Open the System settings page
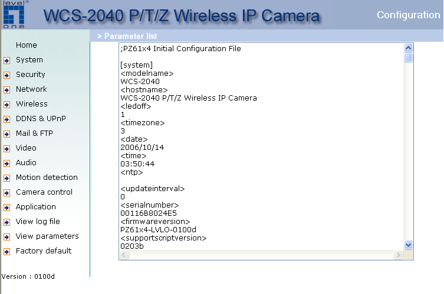The width and height of the screenshot is (444, 294). click(29, 60)
